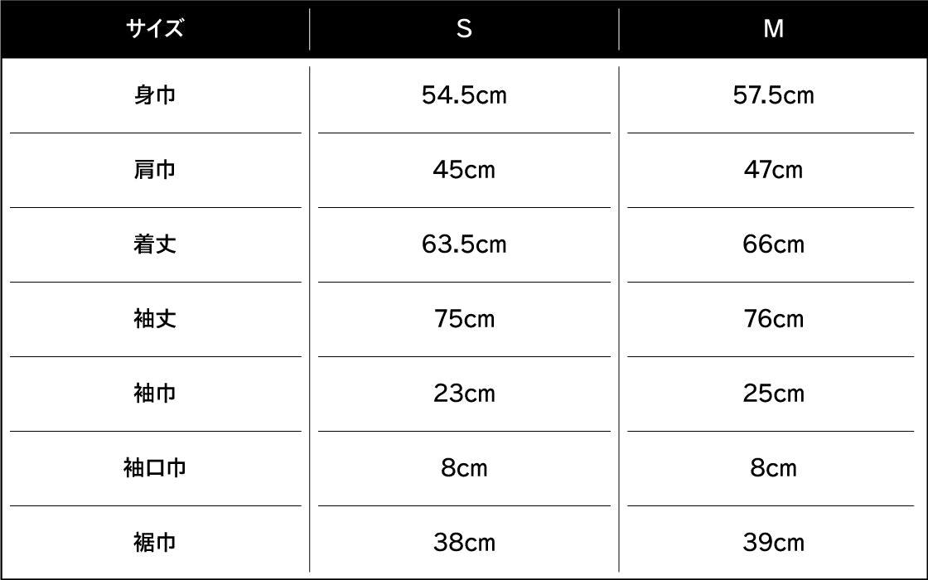Image resolution: width=928 pixels, height=580 pixels.
Task: Select the 63.5cm cell
Action: tap(464, 244)
